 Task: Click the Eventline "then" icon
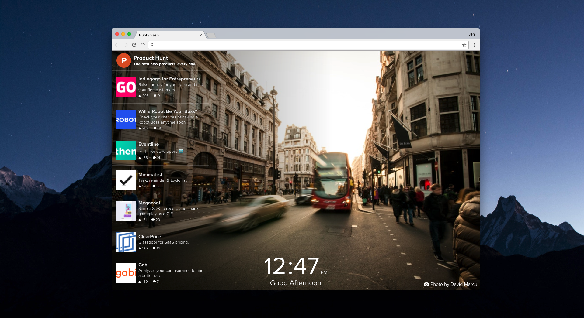pyautogui.click(x=126, y=150)
